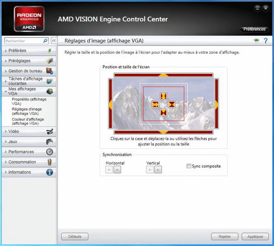Open Réglages d'image (affichage VGA) page

click(27, 111)
